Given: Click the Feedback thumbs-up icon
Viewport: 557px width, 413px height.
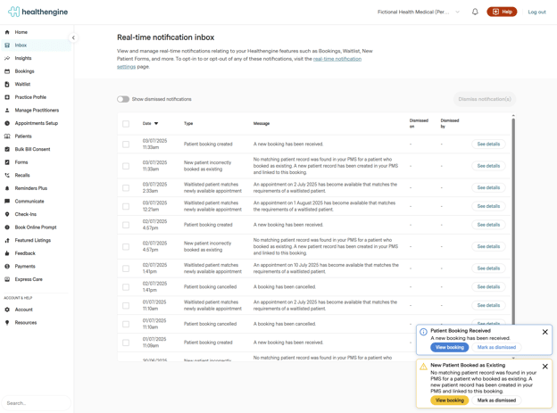Looking at the screenshot, I should point(7,253).
